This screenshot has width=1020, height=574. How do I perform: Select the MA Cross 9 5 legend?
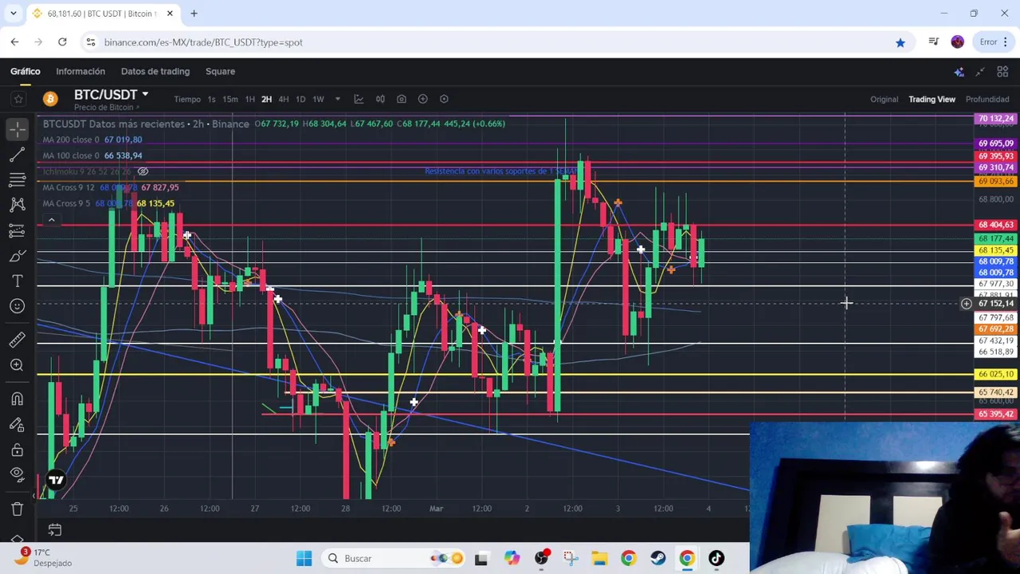point(108,203)
